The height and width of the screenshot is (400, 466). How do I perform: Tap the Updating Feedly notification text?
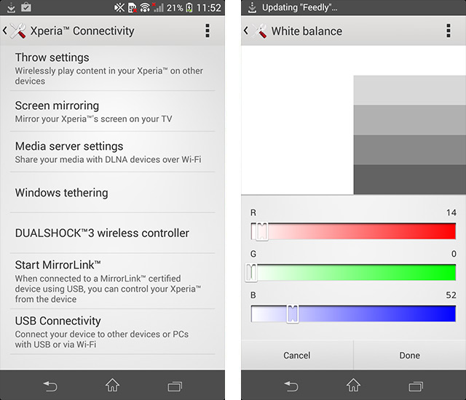tap(299, 7)
